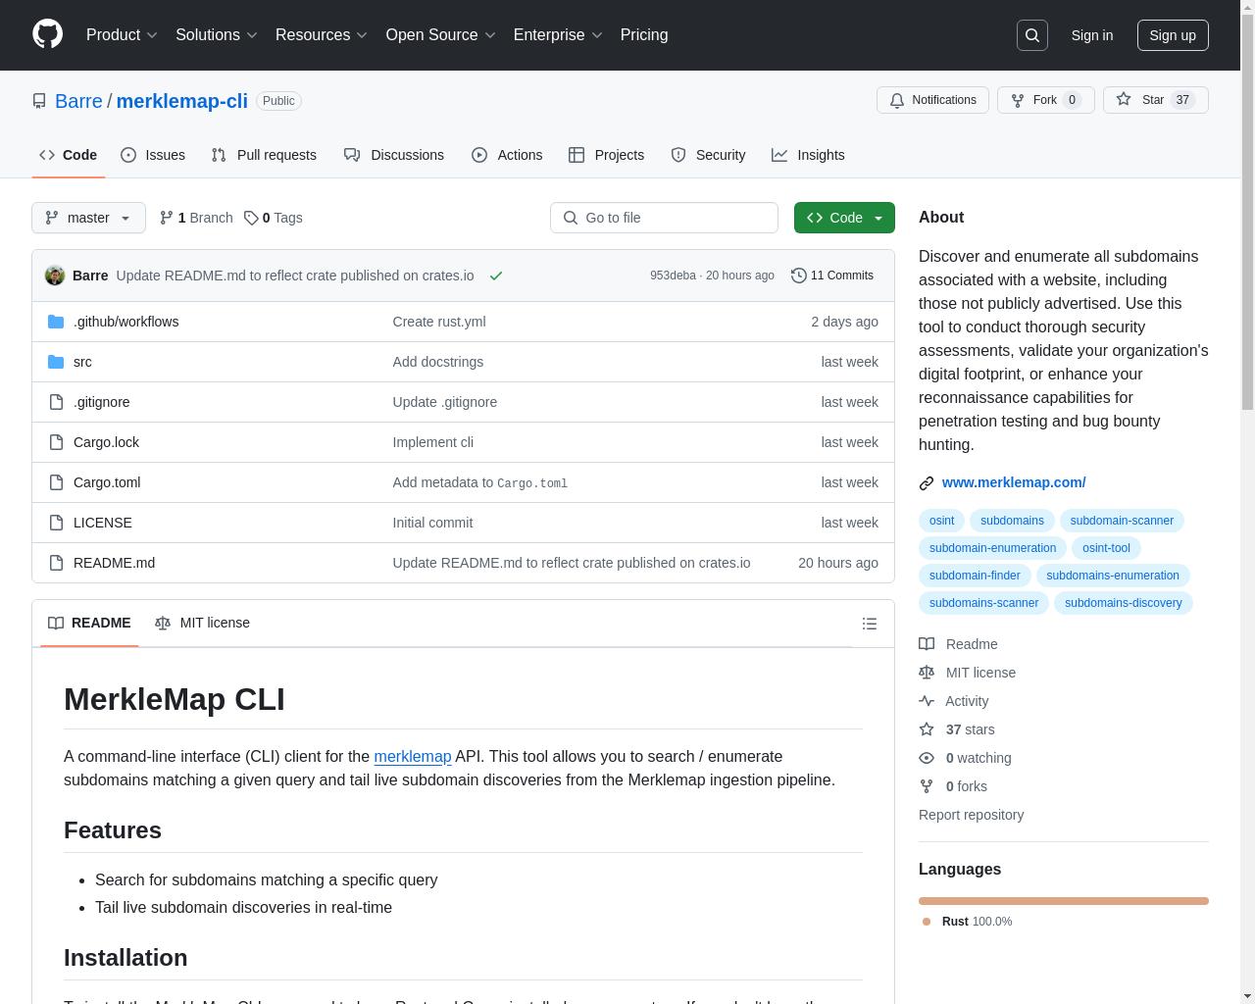Open the search magnifier icon in header
This screenshot has width=1255, height=1004.
pyautogui.click(x=1032, y=35)
